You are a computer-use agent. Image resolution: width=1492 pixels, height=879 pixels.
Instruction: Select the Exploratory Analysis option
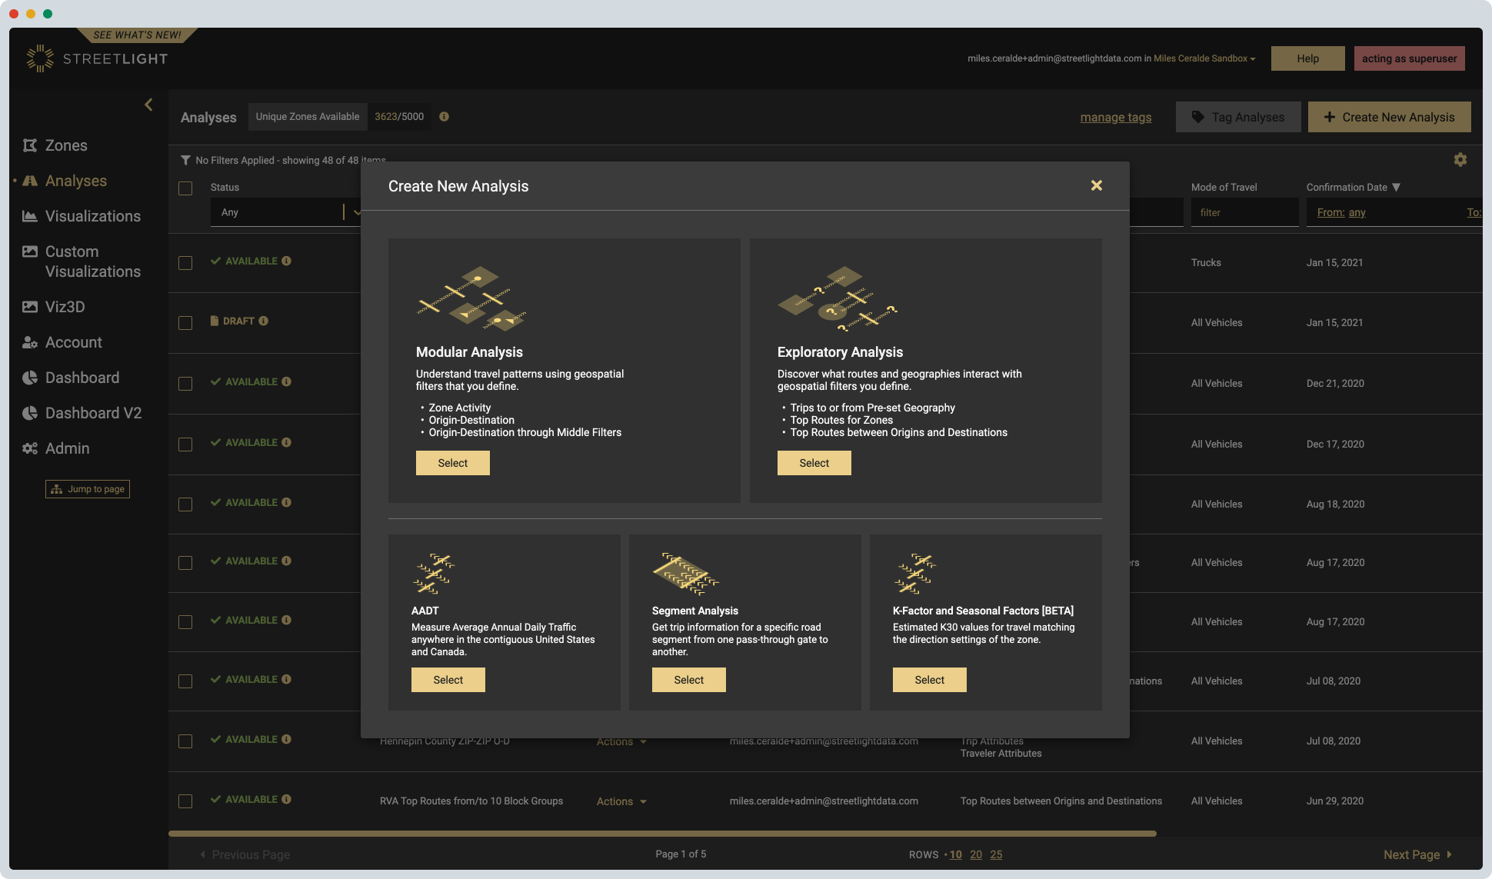[x=814, y=463]
